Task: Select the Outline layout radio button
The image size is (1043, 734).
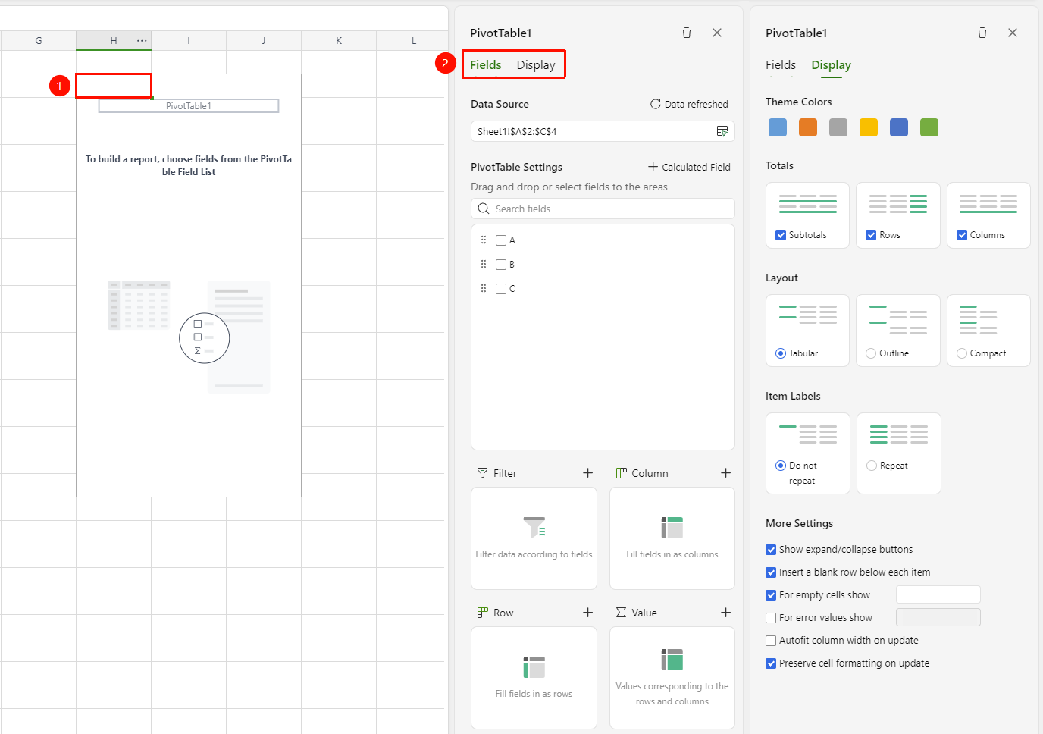Action: pyautogui.click(x=872, y=353)
